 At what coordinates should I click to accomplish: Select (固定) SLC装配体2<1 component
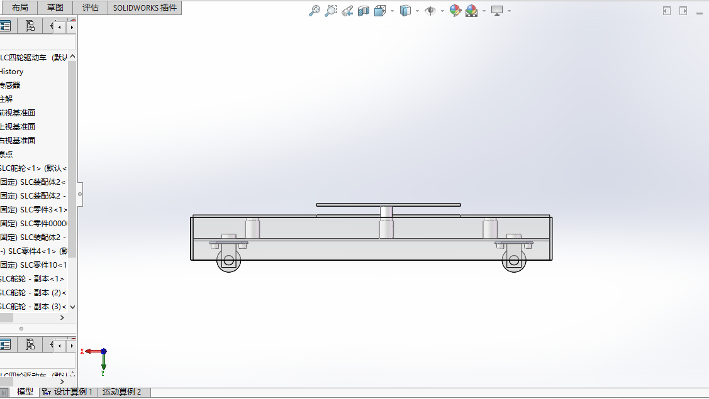click(34, 182)
